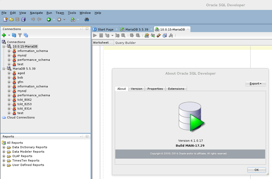The width and height of the screenshot is (272, 179).
Task: Click the To Upper/Lower case Aa icon
Action: tap(153, 35)
